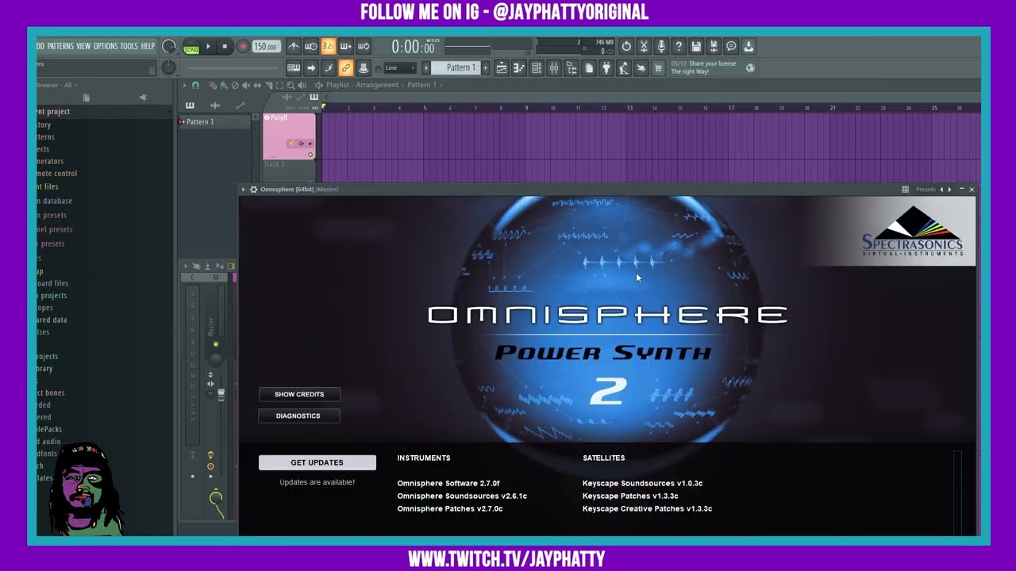Screen dimensions: 1016x571
Task: Select the playlist delete tool icon
Action: click(x=235, y=85)
